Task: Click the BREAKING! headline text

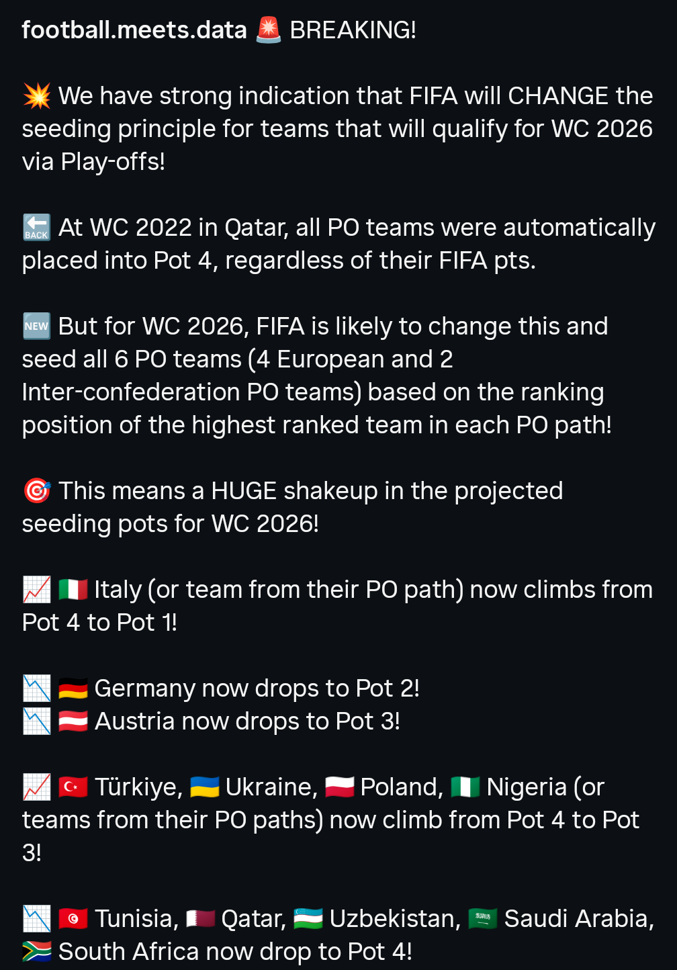Action: click(353, 30)
